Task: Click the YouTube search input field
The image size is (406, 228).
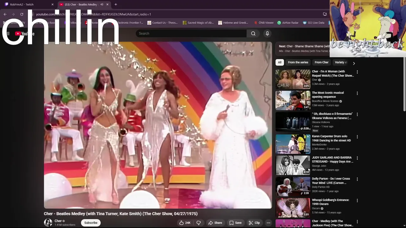Action: (x=191, y=34)
